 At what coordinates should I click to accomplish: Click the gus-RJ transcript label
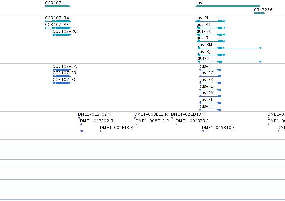click(204, 52)
